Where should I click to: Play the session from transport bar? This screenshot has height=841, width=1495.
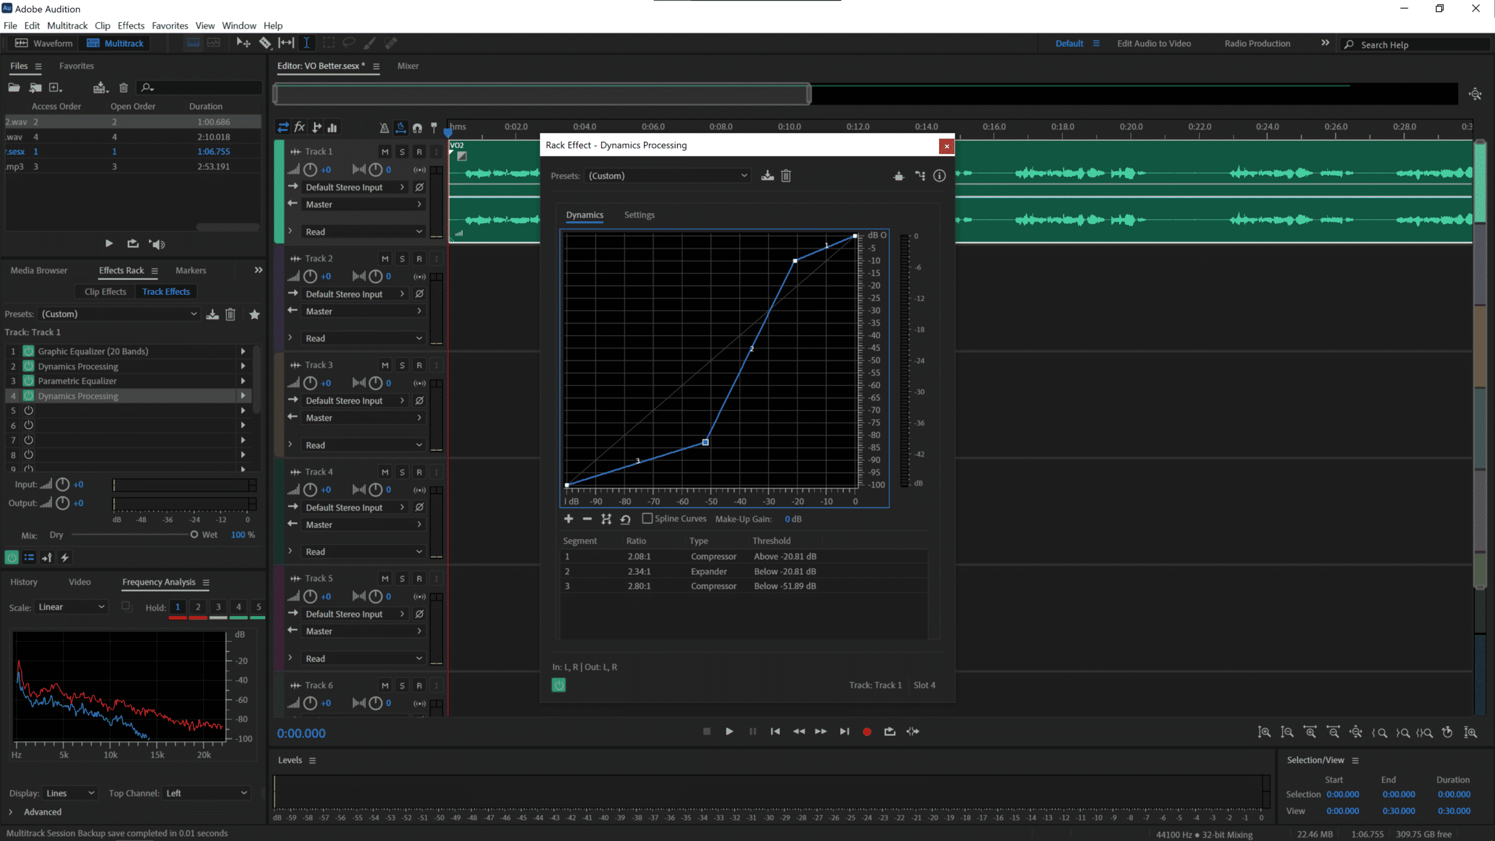(x=729, y=731)
